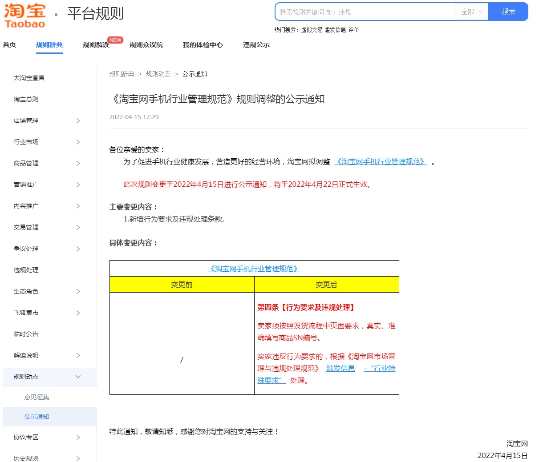Open 大淘宝宣言 in the sidebar
Viewport: 539px width, 462px height.
point(29,78)
